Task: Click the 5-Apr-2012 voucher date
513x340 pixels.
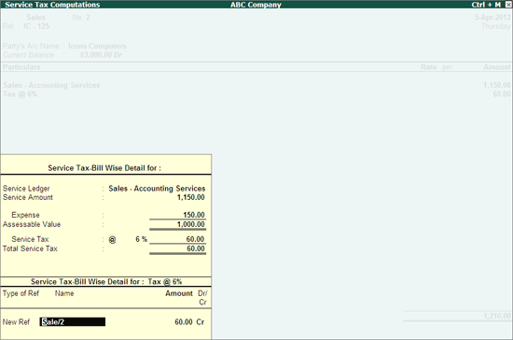Action: point(492,17)
